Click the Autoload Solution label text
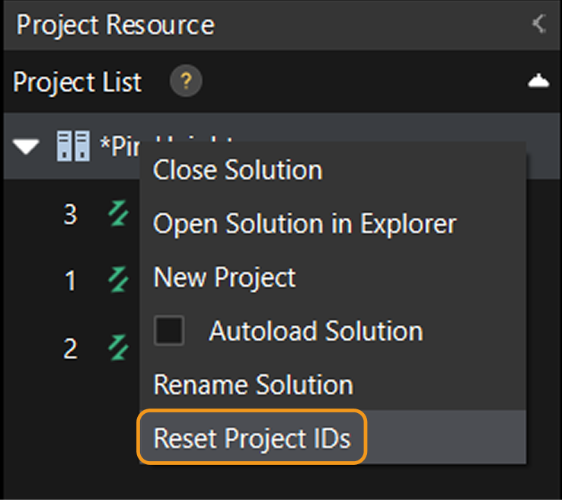 coord(316,331)
